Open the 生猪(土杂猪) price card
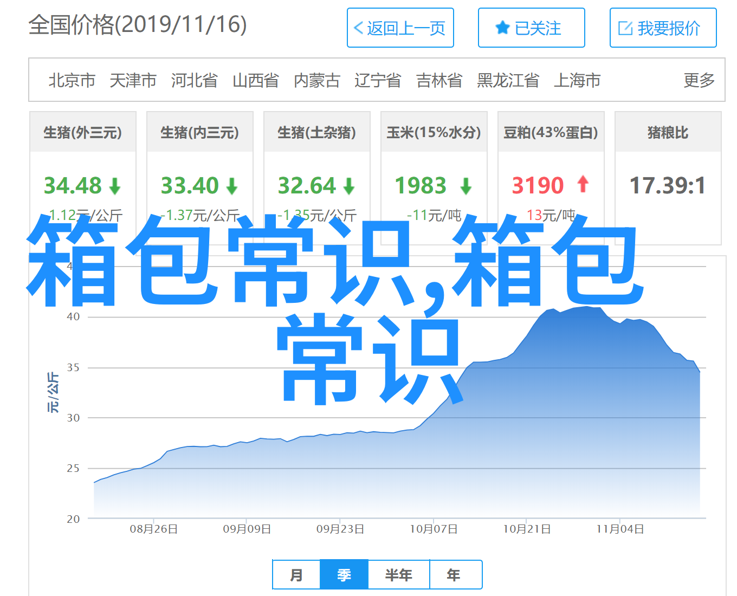The width and height of the screenshot is (737, 596). click(317, 178)
